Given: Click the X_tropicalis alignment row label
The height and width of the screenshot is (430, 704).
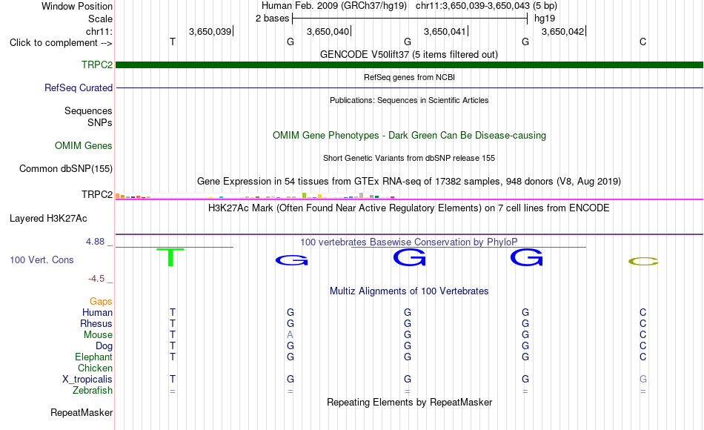Looking at the screenshot, I should pos(87,380).
